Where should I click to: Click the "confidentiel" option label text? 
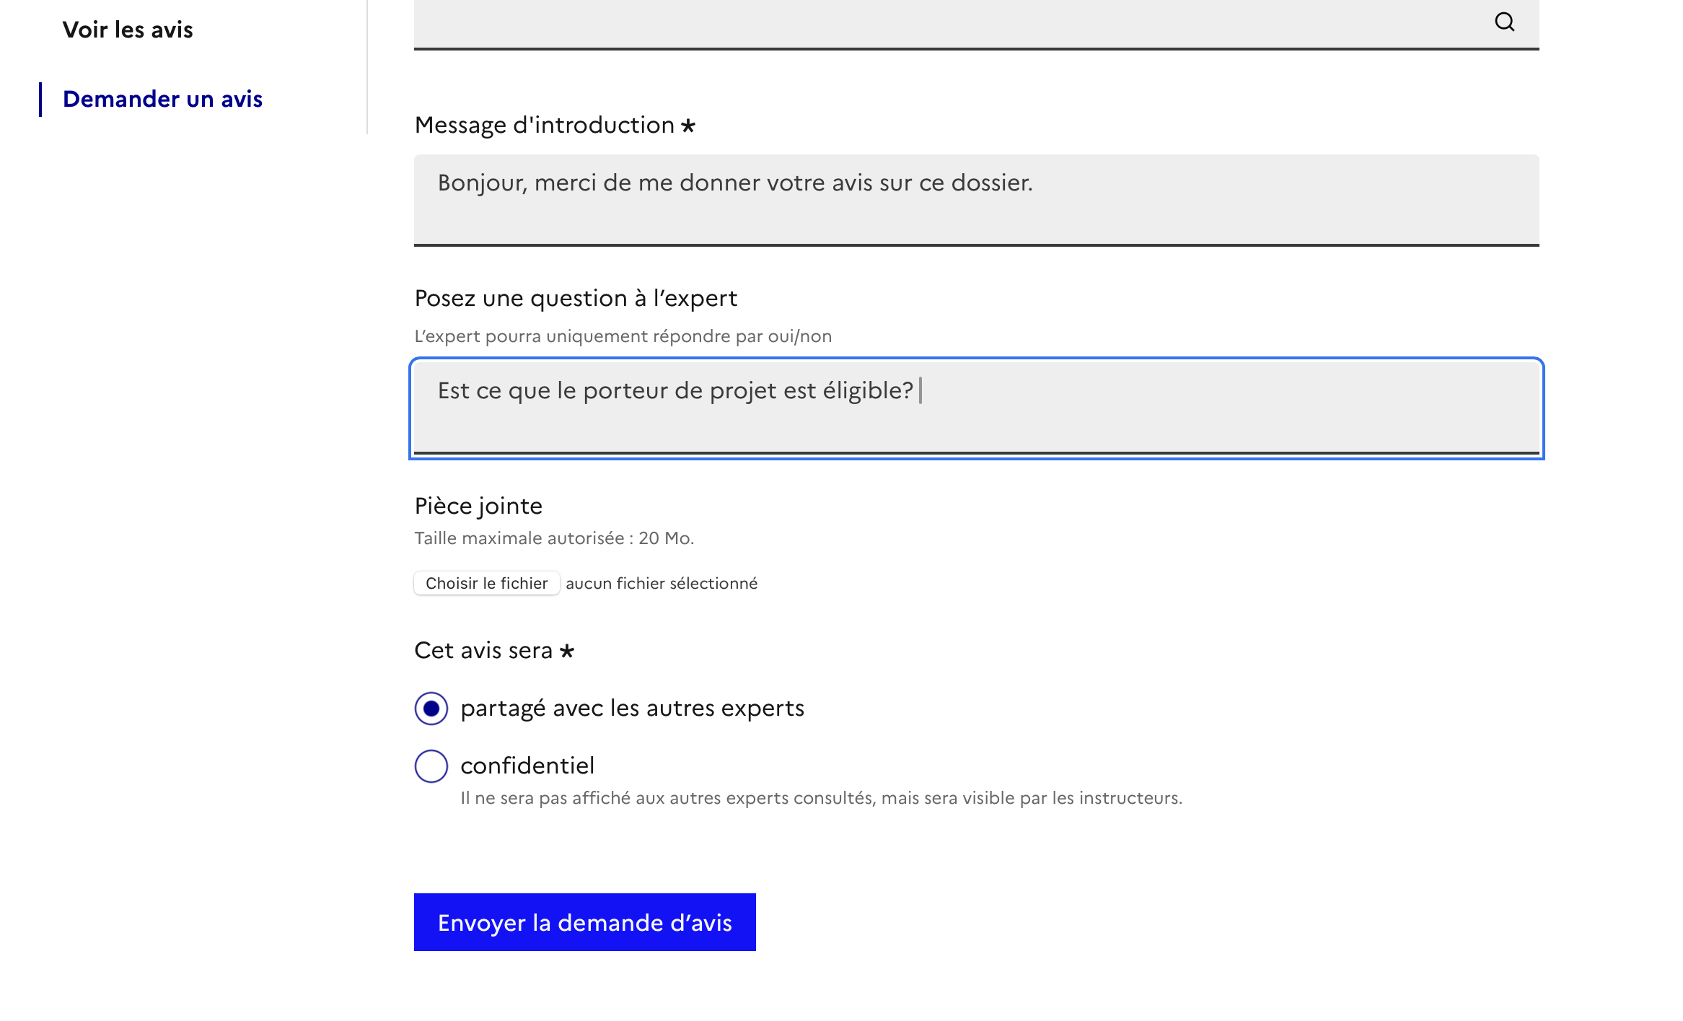pyautogui.click(x=527, y=766)
